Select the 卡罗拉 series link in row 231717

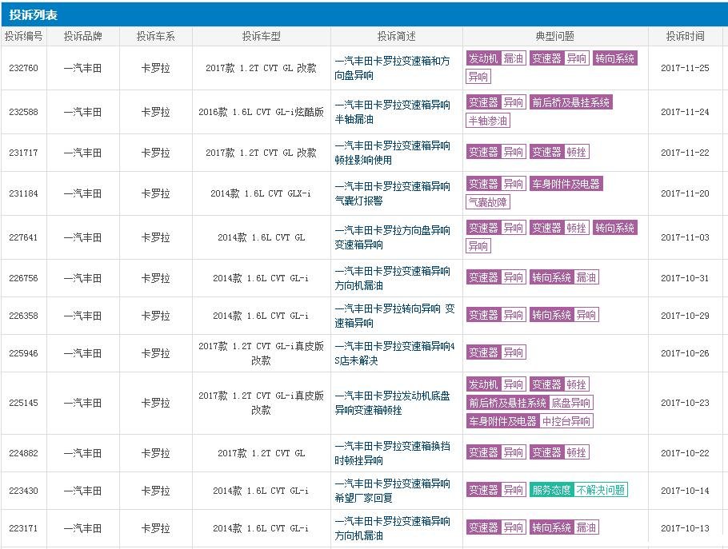(155, 152)
